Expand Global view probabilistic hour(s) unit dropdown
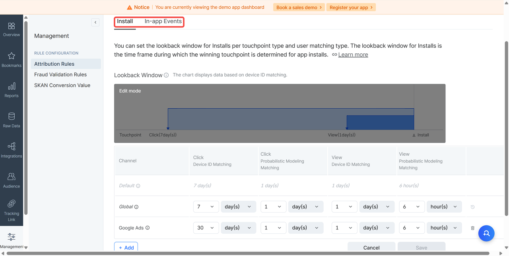The image size is (509, 256). point(444,207)
